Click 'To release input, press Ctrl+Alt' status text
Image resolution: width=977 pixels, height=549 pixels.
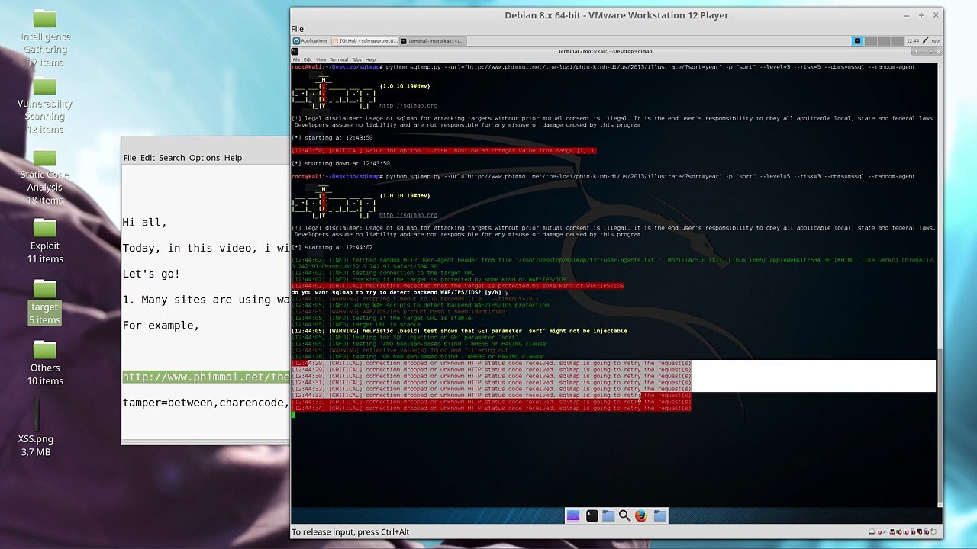point(350,531)
